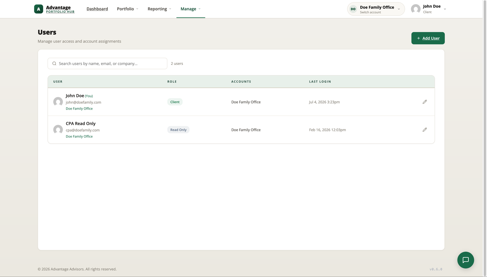Click Doe Family Office link under CPA
487x277 pixels.
(79, 136)
